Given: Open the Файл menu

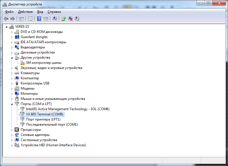Looking at the screenshot, I should pyautogui.click(x=9, y=12).
